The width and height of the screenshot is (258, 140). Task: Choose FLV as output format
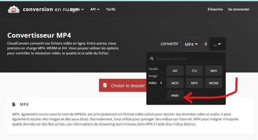[194, 71]
